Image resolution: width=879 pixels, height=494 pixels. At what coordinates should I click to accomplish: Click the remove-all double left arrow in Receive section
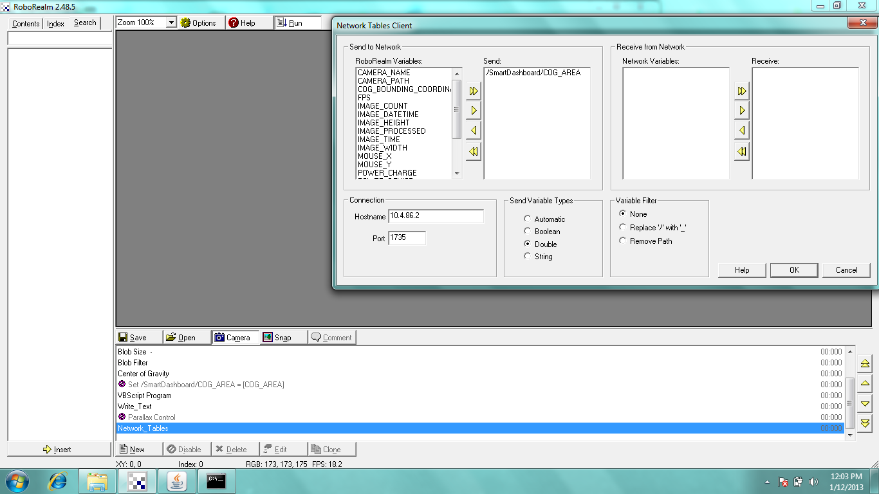pos(742,152)
